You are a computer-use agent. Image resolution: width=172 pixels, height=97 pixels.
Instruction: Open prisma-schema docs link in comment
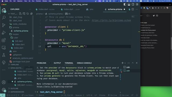tap(111, 20)
